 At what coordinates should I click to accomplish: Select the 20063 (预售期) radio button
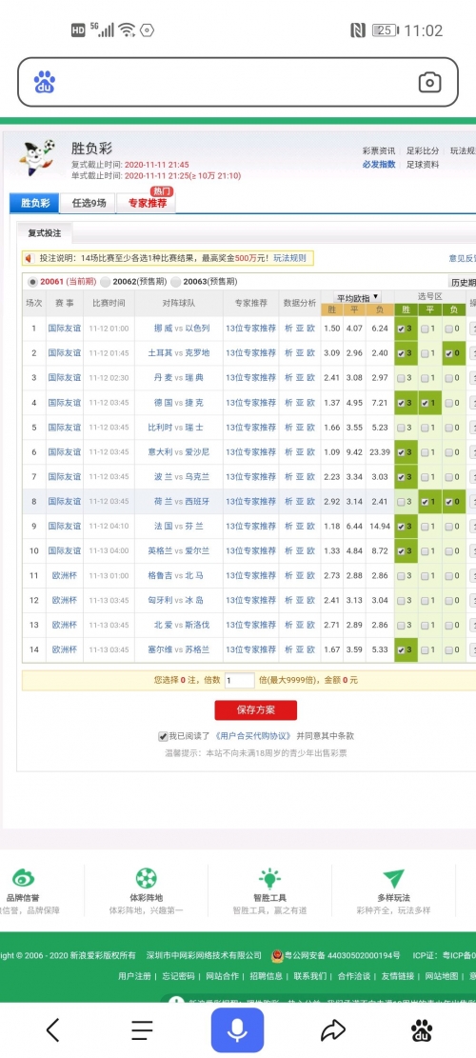point(176,282)
